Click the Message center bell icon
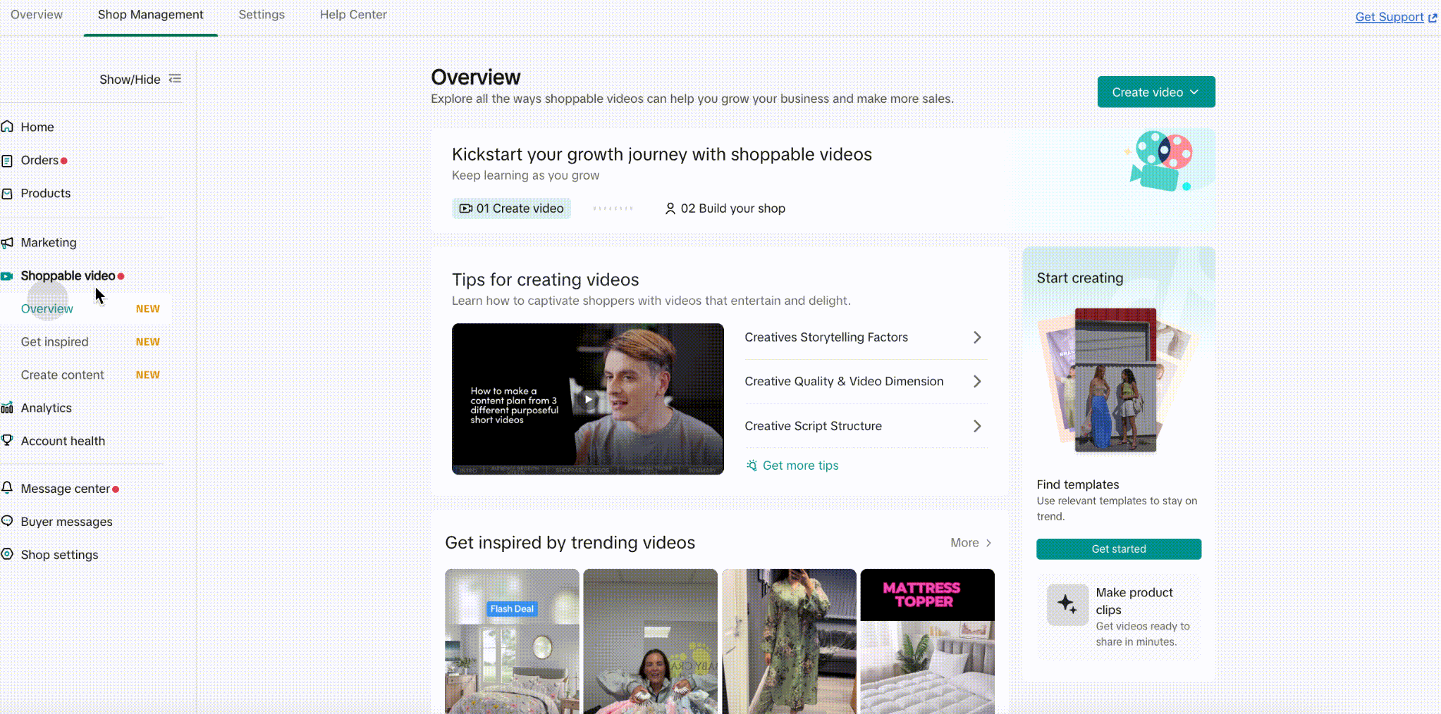1441x714 pixels. 7,487
